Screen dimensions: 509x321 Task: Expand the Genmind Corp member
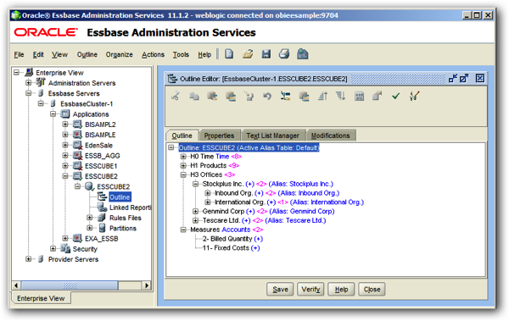coord(195,212)
